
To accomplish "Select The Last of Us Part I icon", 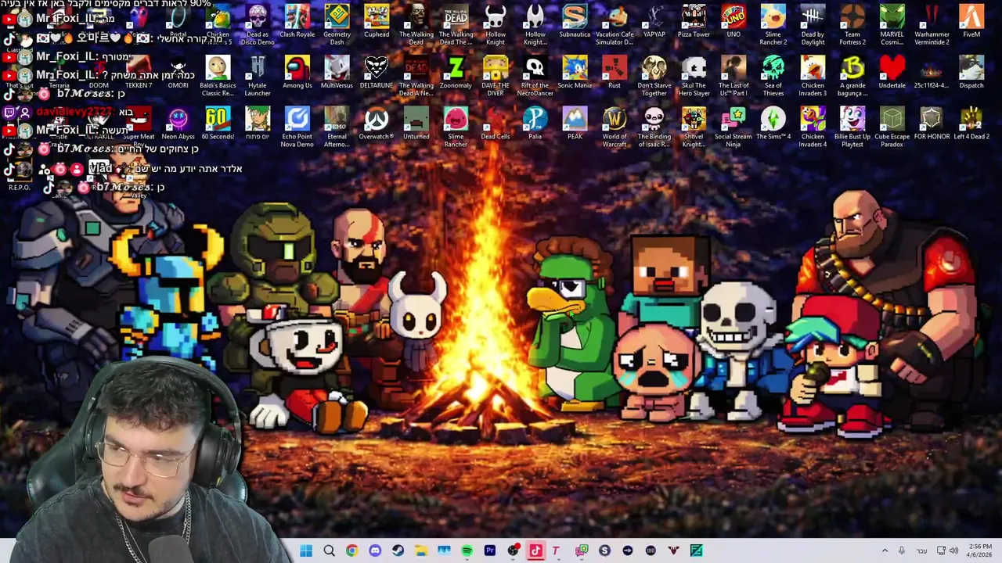I will coord(733,76).
